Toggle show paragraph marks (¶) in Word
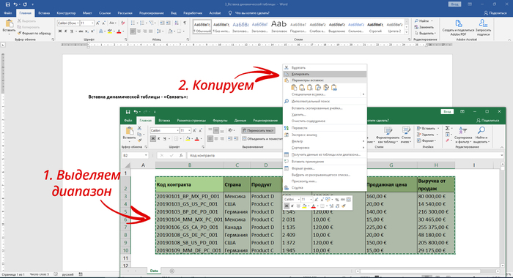Screen dimensions: 513x278 coord(185,23)
